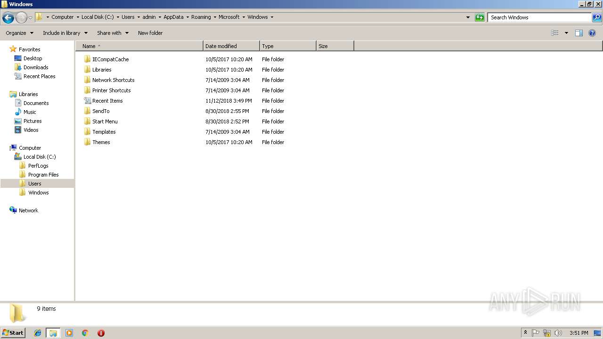
Task: Sort by the Name column header
Action: point(139,46)
